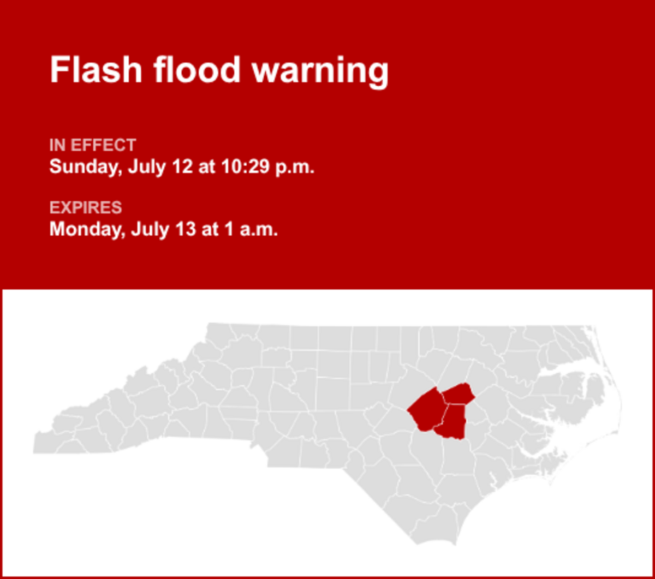
Task: Click the word warning in the headline
Action: coord(320,70)
